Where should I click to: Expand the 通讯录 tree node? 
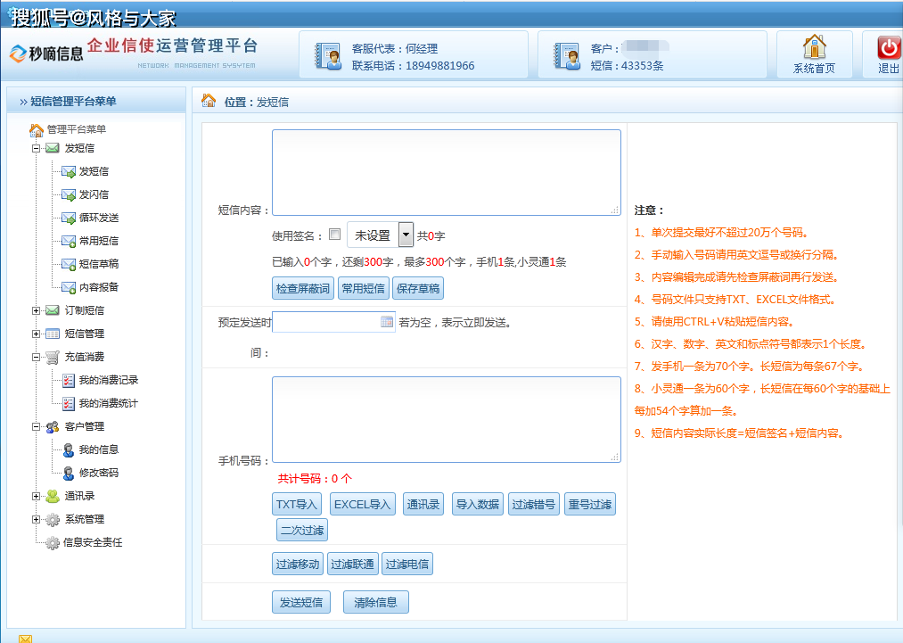tap(36, 496)
